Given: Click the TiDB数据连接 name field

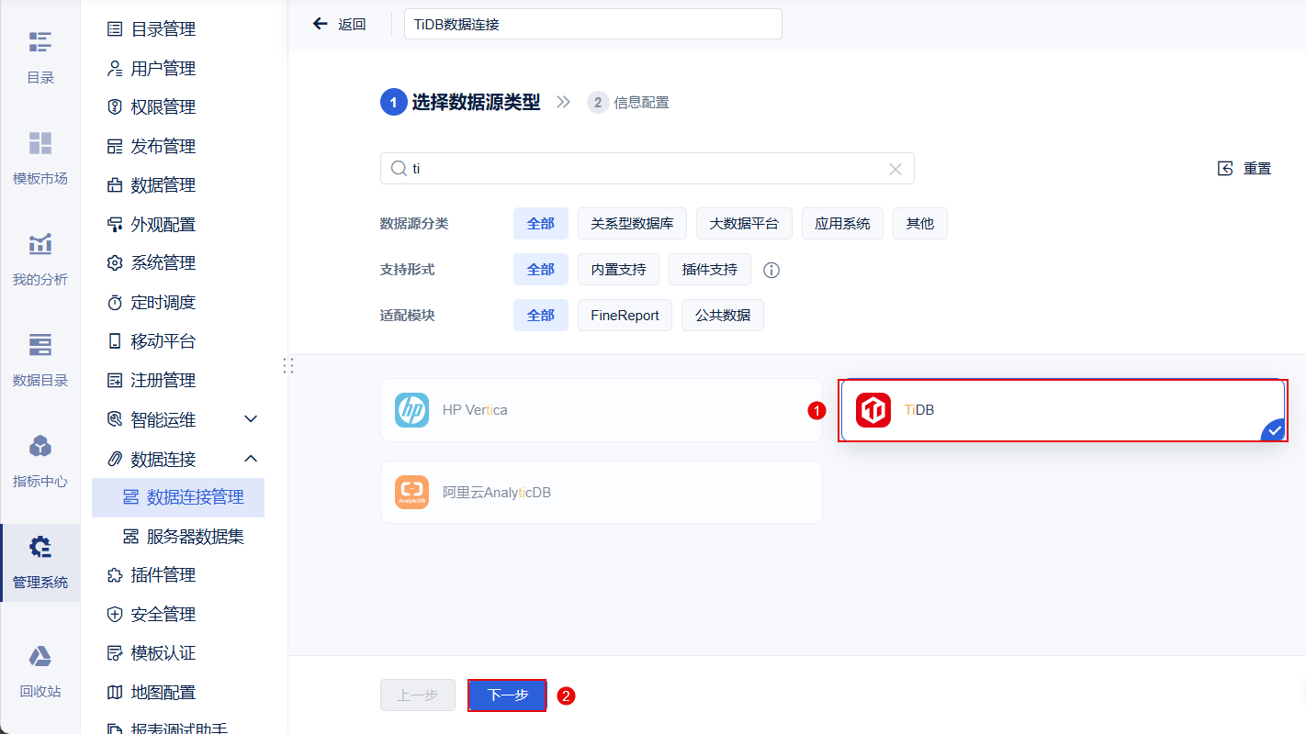Looking at the screenshot, I should [x=593, y=25].
